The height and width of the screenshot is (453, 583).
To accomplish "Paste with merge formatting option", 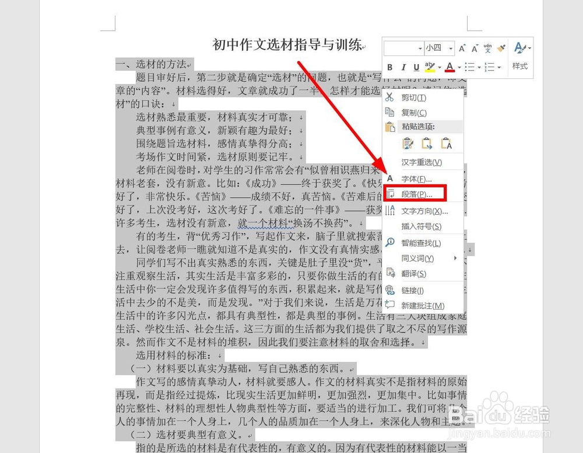I will point(427,143).
